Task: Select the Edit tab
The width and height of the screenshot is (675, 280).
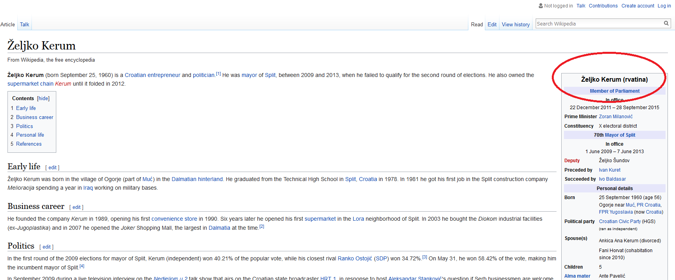Action: click(492, 24)
